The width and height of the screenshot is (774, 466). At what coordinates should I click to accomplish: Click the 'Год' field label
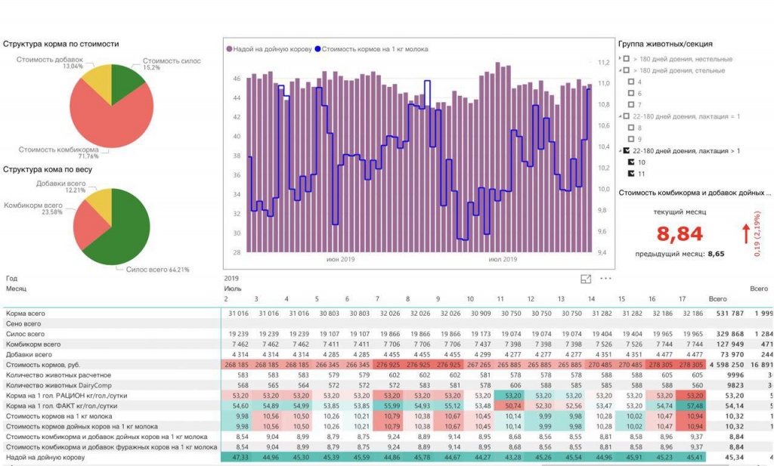(11, 278)
